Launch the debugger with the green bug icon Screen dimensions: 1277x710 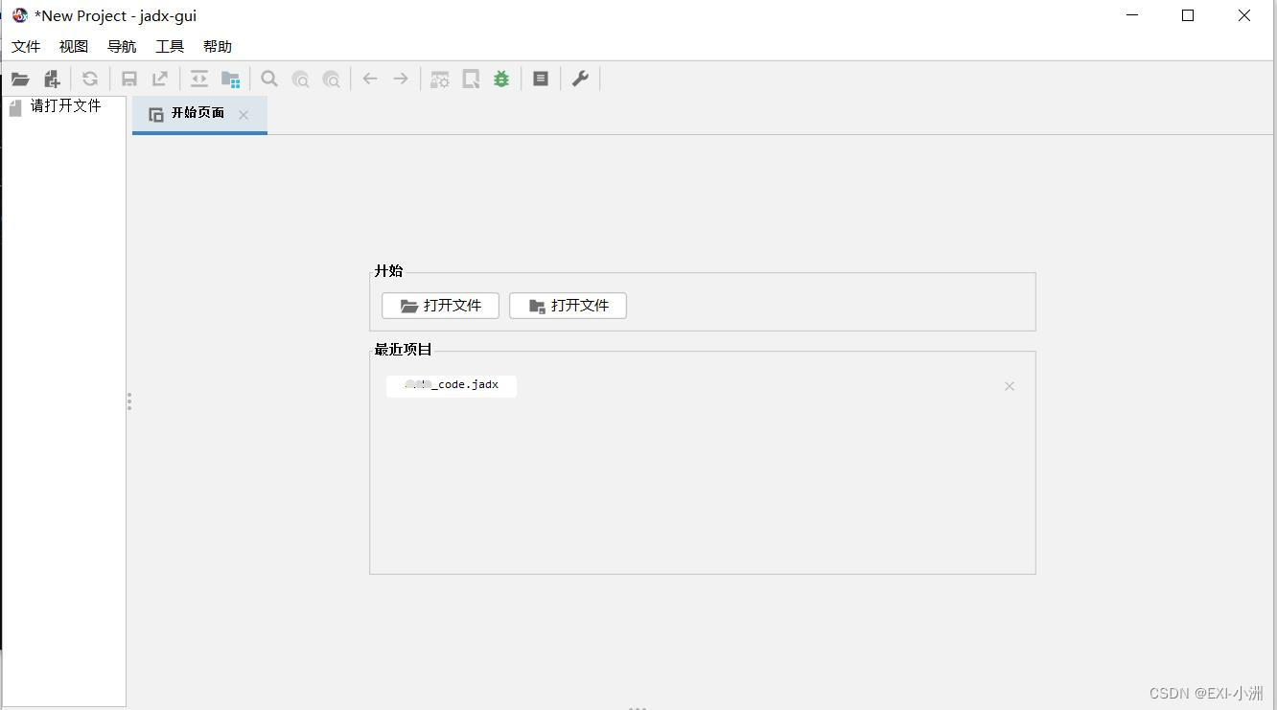[500, 79]
